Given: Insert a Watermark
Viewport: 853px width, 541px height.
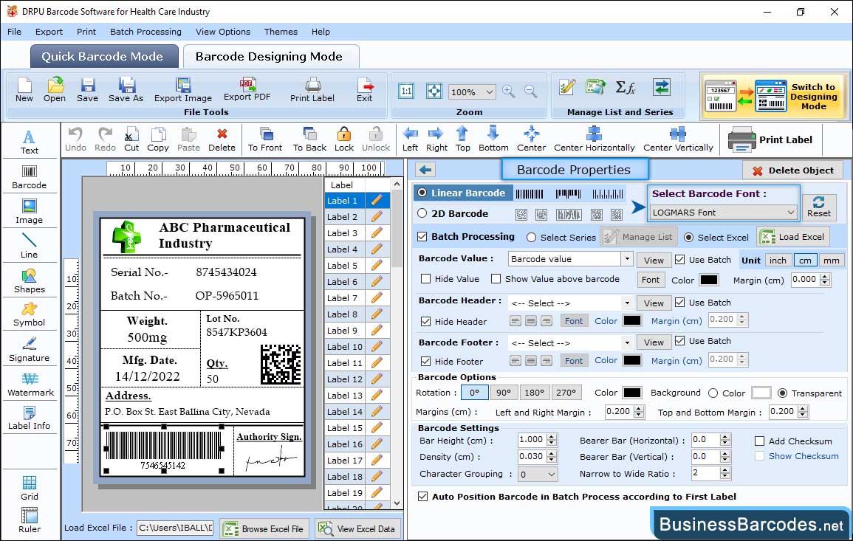Looking at the screenshot, I should (x=30, y=385).
